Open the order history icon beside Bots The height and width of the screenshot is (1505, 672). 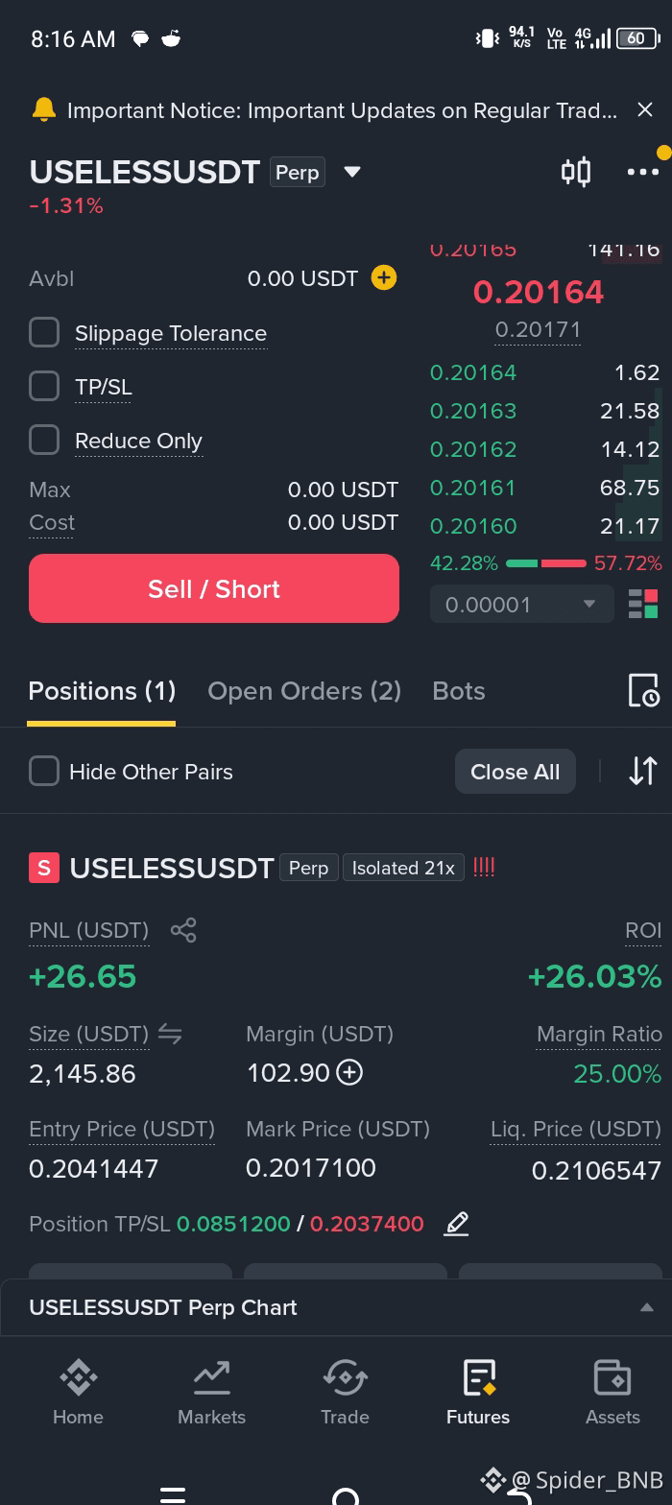tap(643, 690)
